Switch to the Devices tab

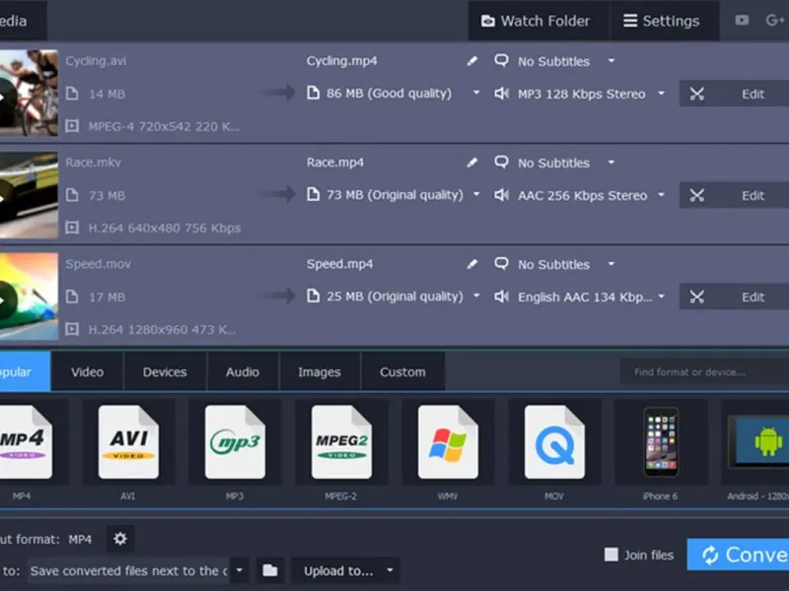[x=165, y=372]
